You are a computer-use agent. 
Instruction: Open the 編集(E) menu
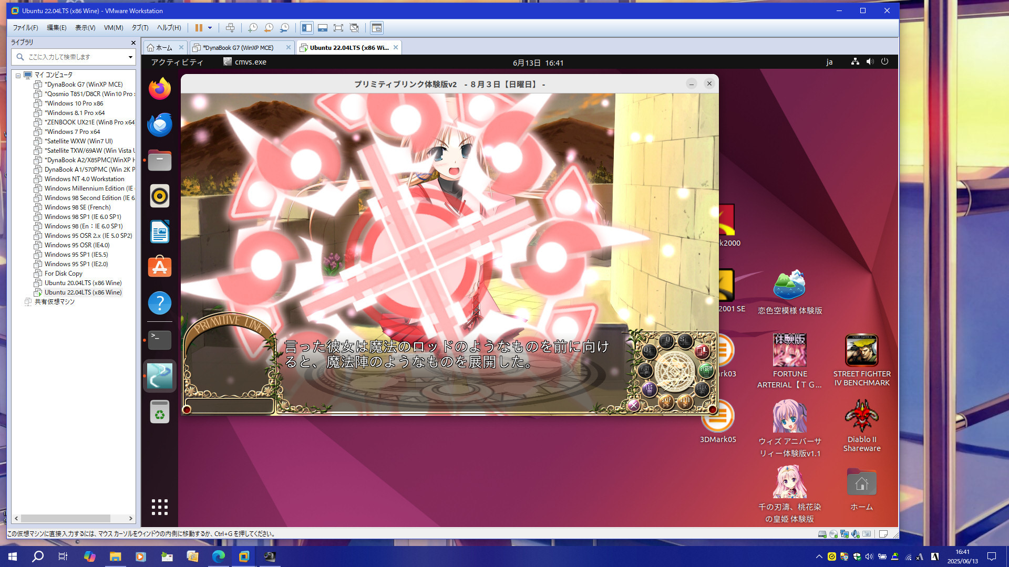(56, 28)
